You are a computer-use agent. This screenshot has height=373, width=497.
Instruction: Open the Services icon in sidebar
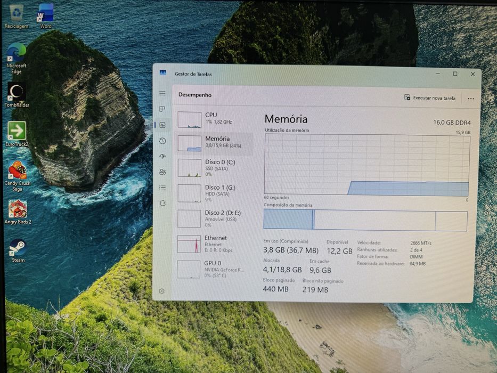coord(162,203)
